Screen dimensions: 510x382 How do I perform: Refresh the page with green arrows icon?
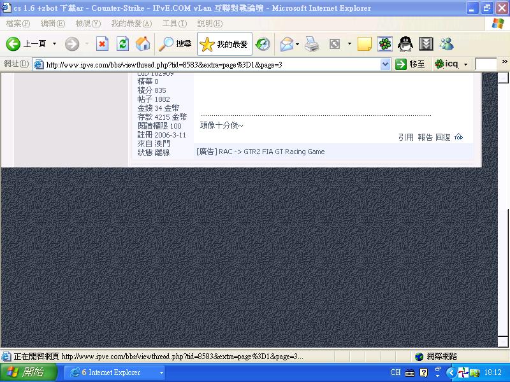pos(122,44)
